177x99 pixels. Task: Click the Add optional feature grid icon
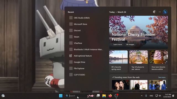(x=71, y=56)
